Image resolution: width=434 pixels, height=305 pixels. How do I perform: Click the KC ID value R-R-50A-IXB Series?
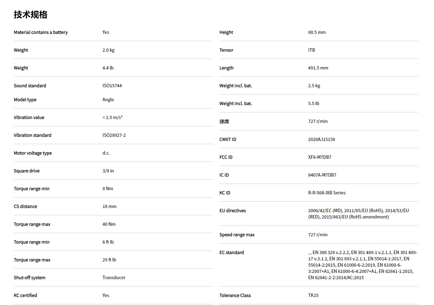click(327, 193)
